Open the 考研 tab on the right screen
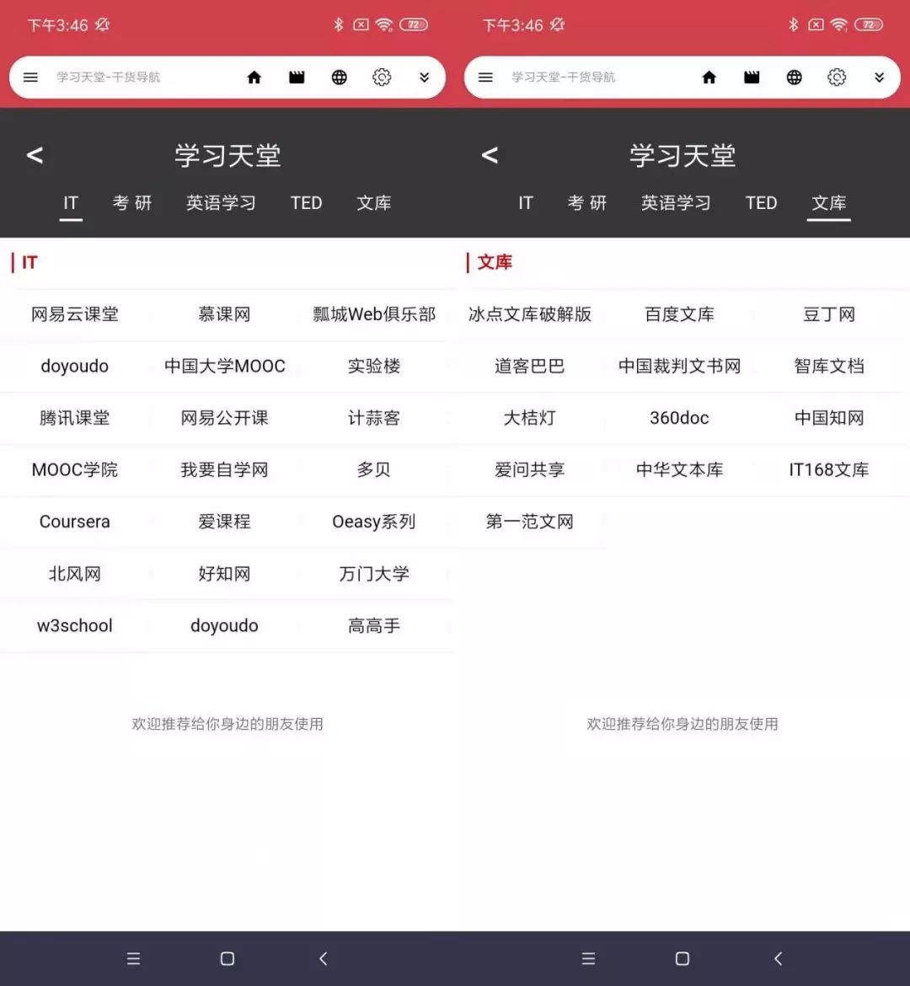The height and width of the screenshot is (986, 910). (587, 203)
